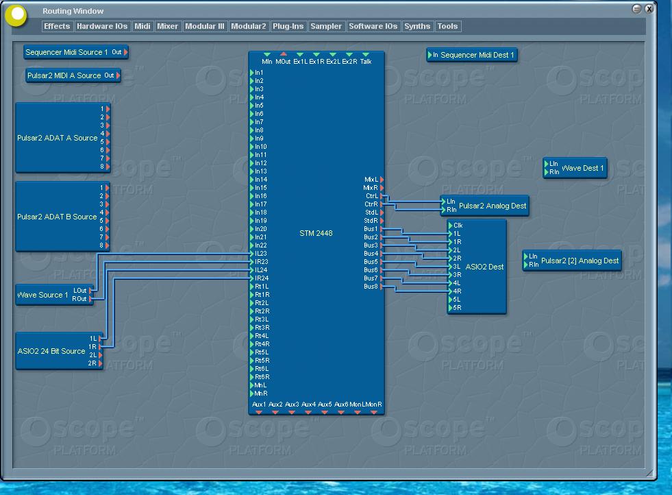Select output port 1 on Pulsar2 ADAT A Source
672x495 pixels.
(x=108, y=109)
